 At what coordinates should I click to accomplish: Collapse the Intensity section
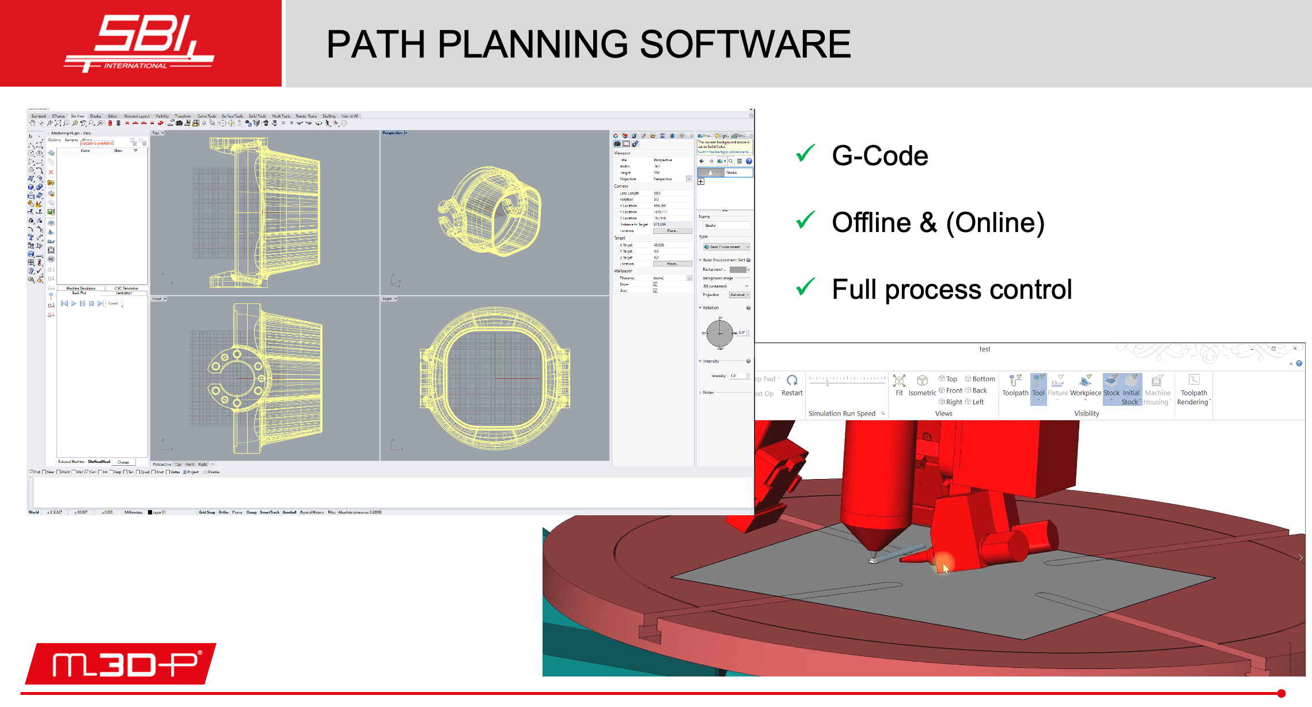[x=700, y=362]
